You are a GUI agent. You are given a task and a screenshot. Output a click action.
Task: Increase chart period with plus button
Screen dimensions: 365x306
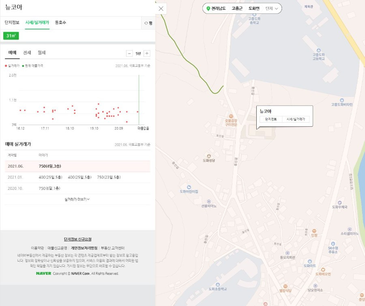tap(147, 53)
